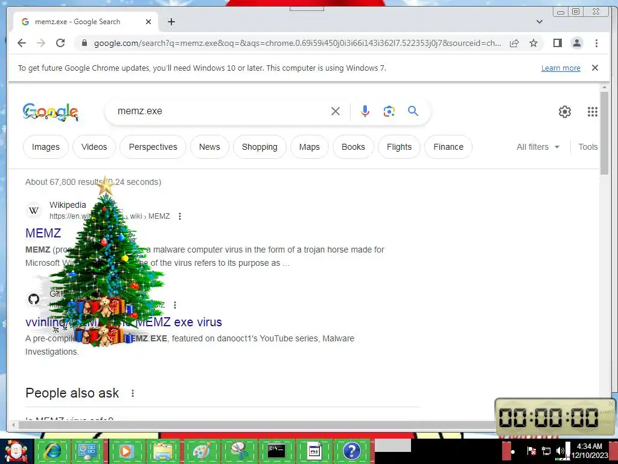Image resolution: width=618 pixels, height=464 pixels.
Task: Search by image with Google Lens icon
Action: (389, 111)
